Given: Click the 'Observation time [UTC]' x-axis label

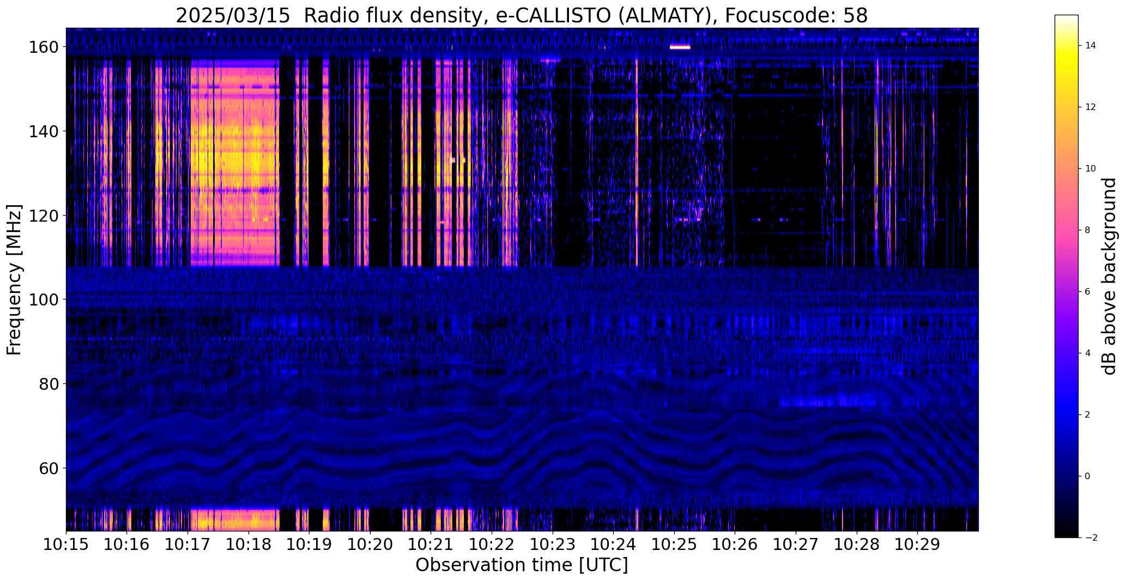Looking at the screenshot, I should click(x=522, y=565).
